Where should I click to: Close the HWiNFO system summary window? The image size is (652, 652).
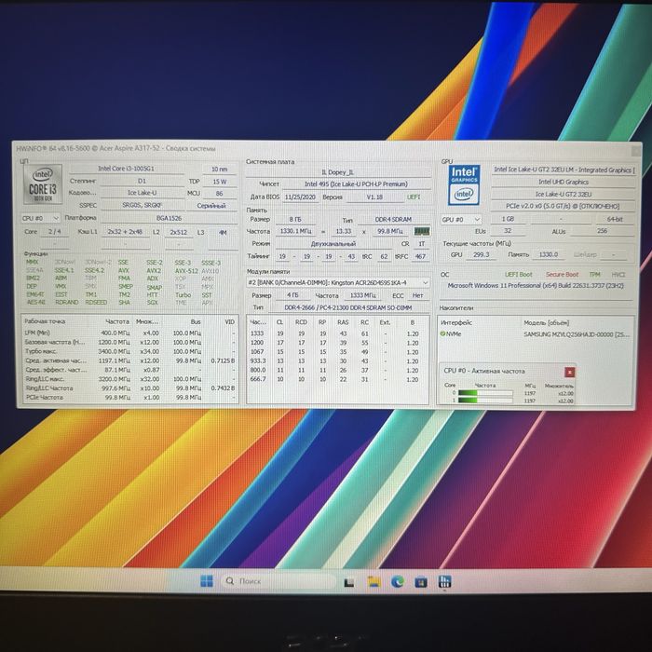636,151
